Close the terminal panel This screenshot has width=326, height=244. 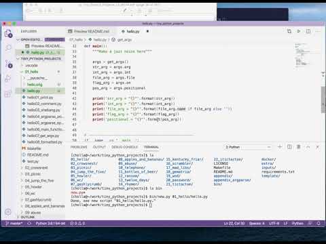click(x=317, y=147)
